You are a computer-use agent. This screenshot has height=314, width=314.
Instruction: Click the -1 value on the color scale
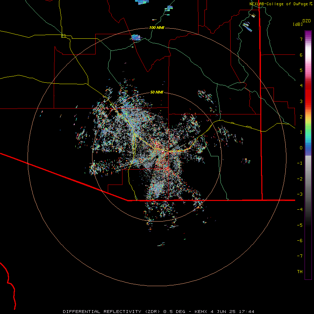pyautogui.click(x=300, y=163)
